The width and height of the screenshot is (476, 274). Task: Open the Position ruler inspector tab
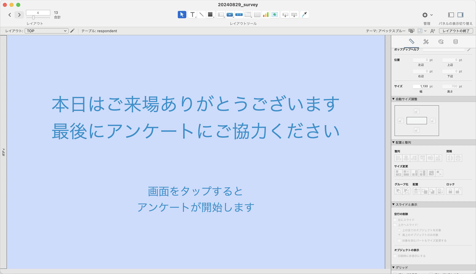point(411,42)
